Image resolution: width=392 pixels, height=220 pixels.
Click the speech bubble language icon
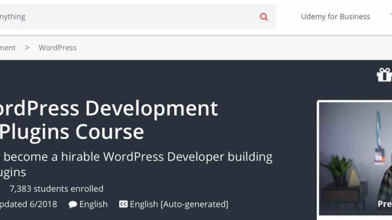click(73, 204)
